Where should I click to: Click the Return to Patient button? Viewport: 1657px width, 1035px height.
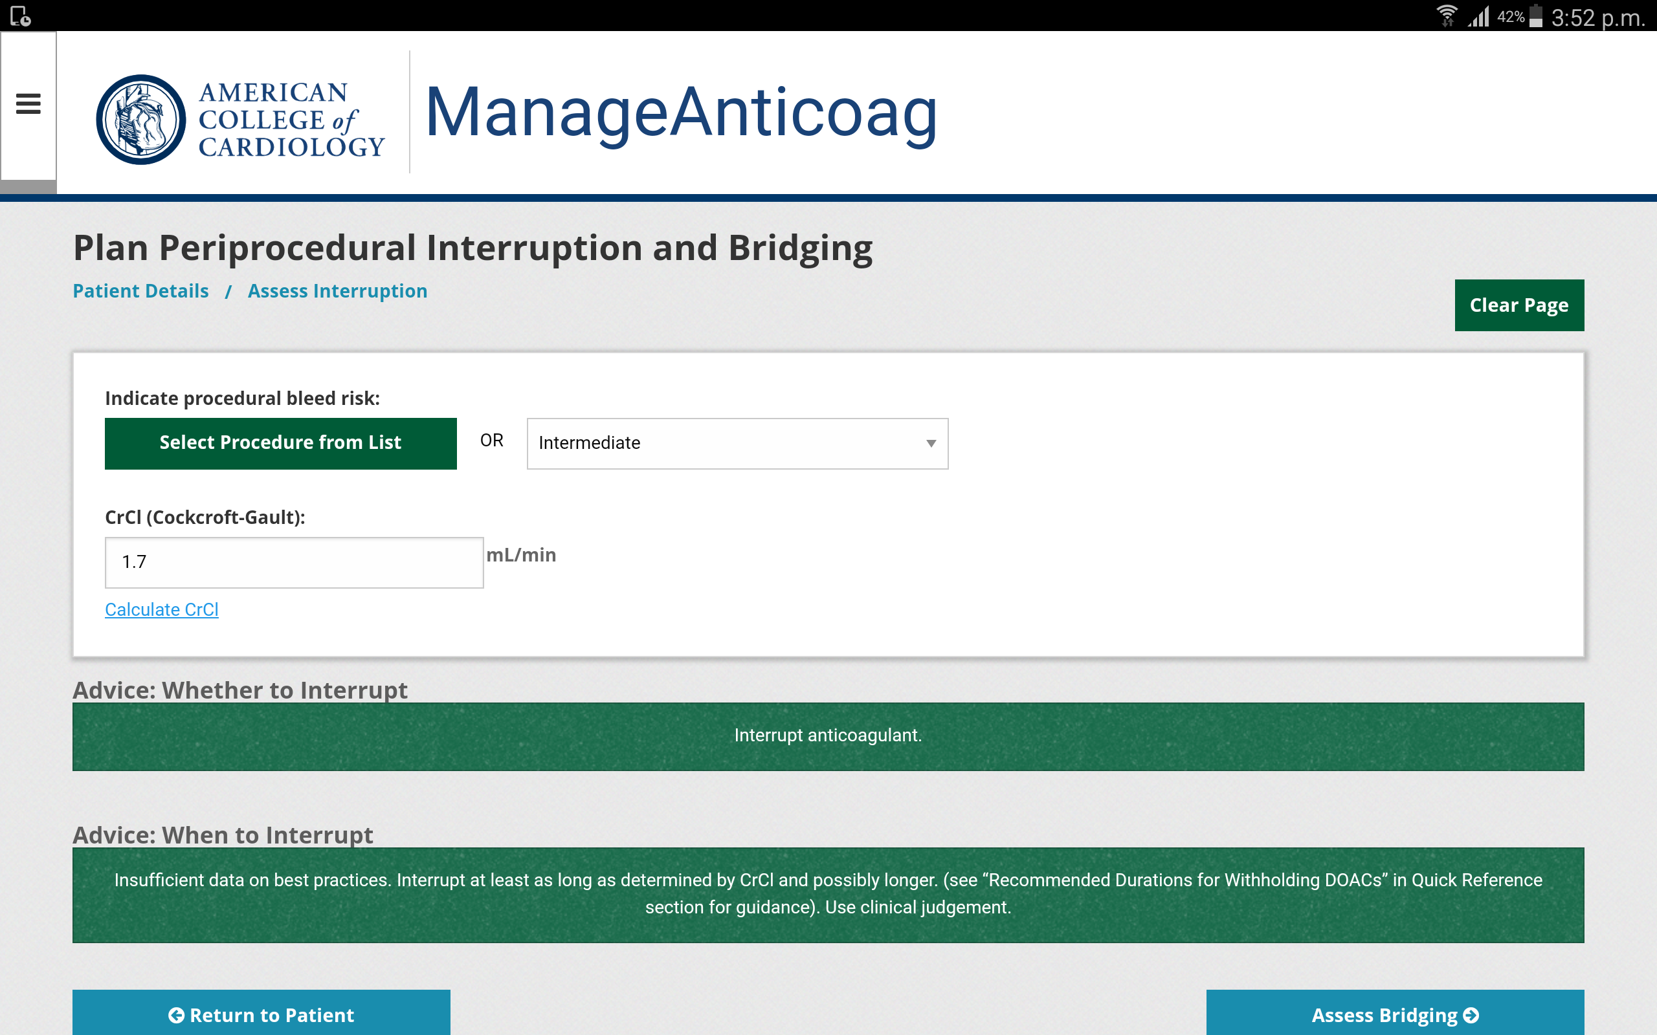261,1014
